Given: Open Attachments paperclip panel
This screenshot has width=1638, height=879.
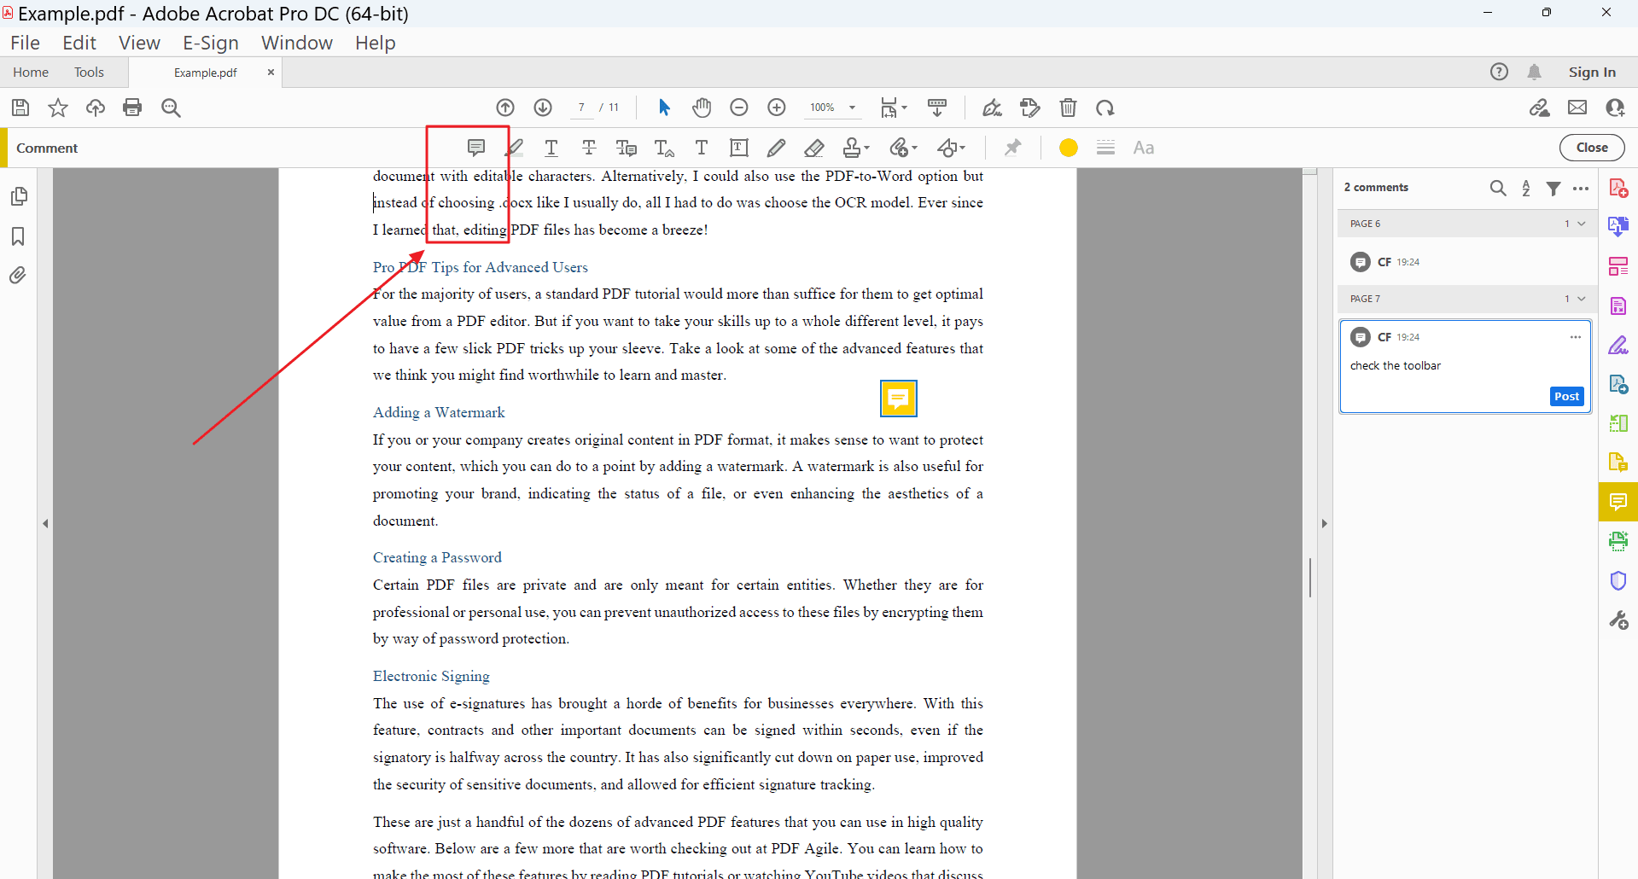Looking at the screenshot, I should 18,276.
